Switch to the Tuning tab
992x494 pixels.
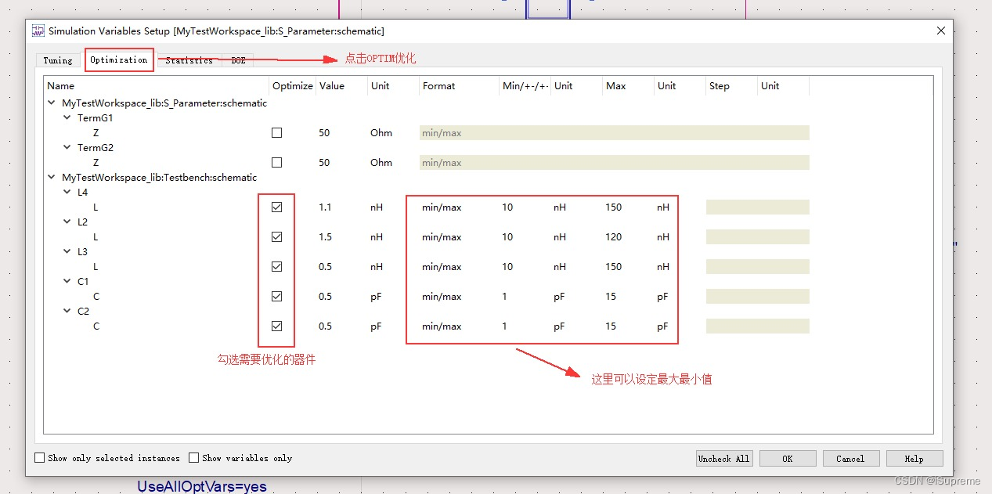coord(58,60)
